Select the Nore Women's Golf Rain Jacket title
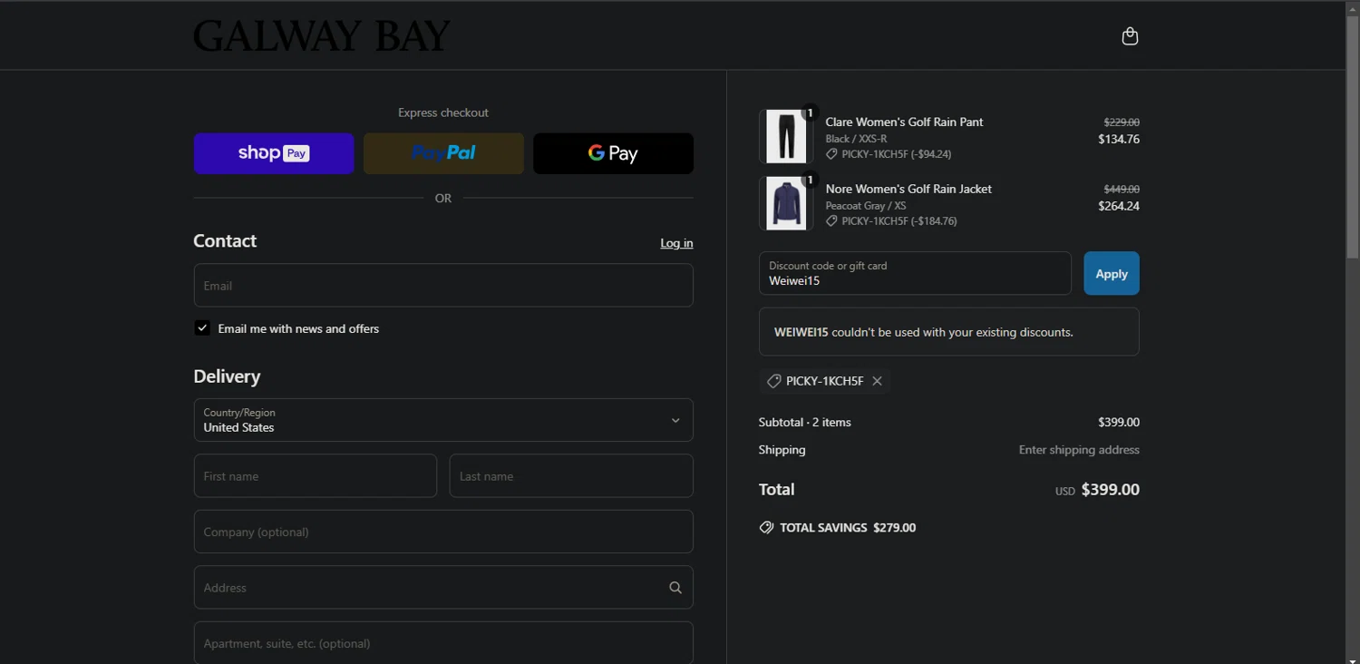The image size is (1360, 664). [x=908, y=189]
